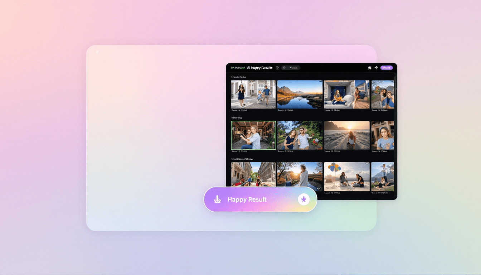Click the green logo at window top-left
Screen dimensions: 481x275
point(238,68)
